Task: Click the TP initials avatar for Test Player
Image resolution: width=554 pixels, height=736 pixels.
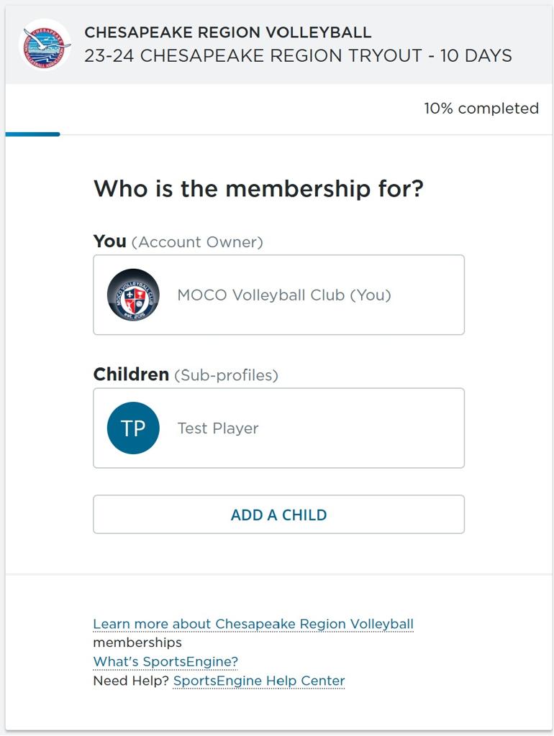Action: click(132, 428)
